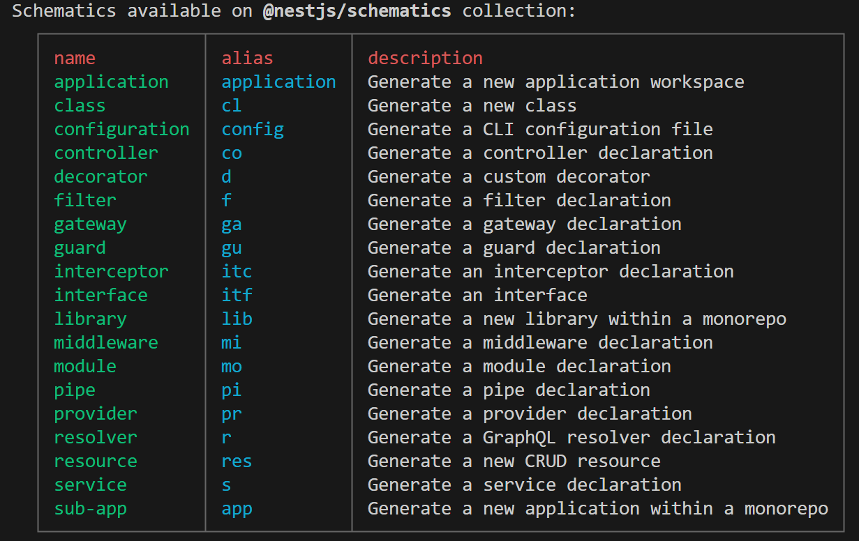Click the 'mo' alias
Viewport: 859px width, 541px height.
(x=232, y=367)
